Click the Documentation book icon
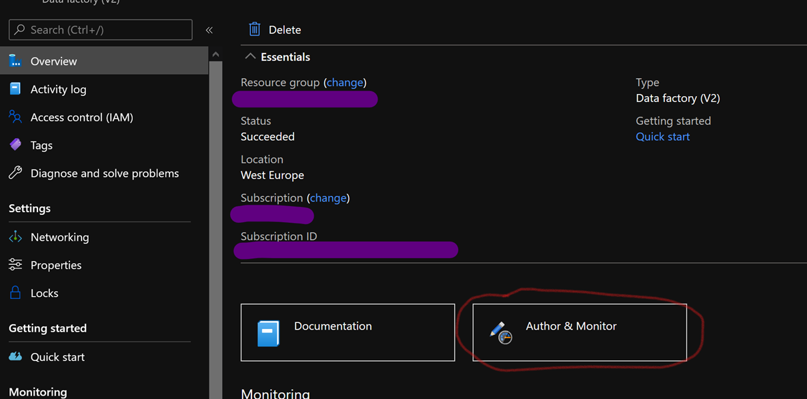 tap(269, 331)
